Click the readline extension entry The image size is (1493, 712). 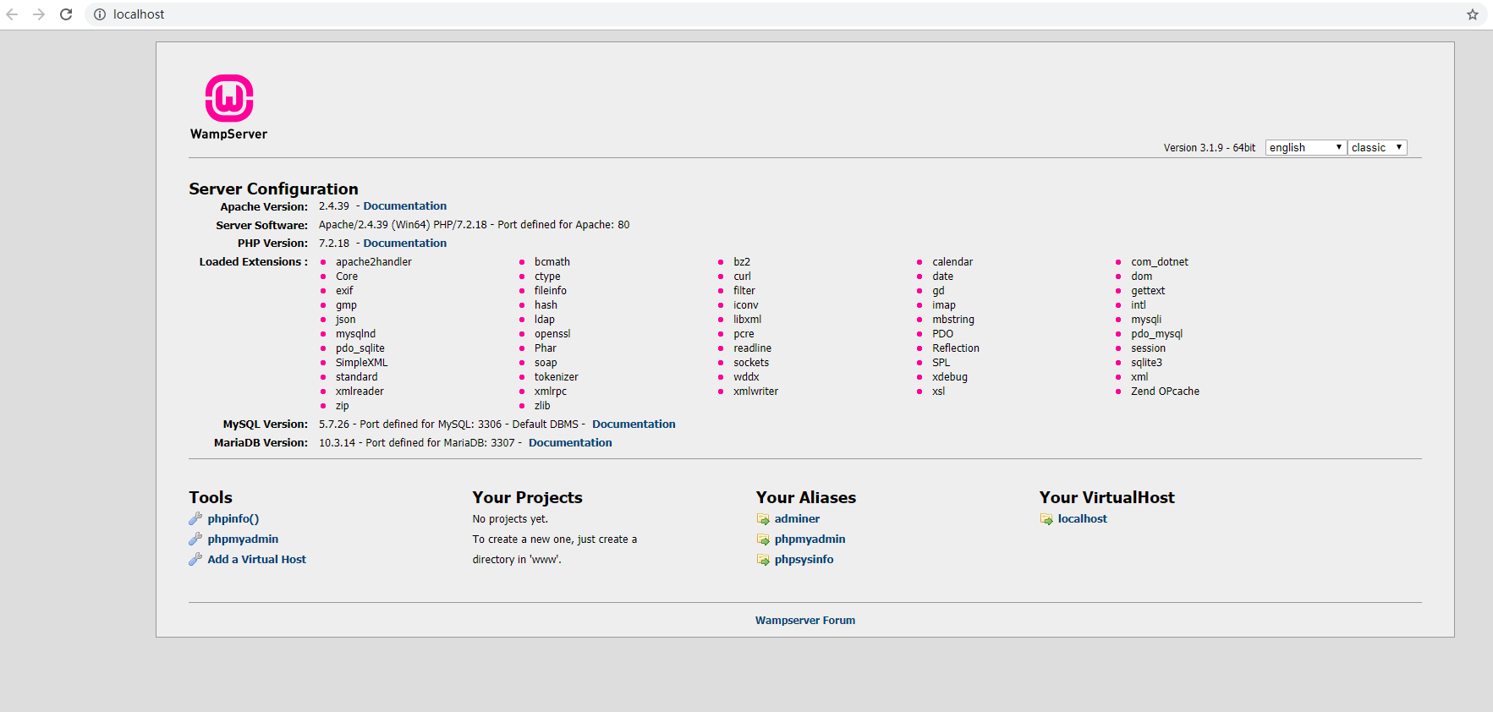[x=752, y=348]
